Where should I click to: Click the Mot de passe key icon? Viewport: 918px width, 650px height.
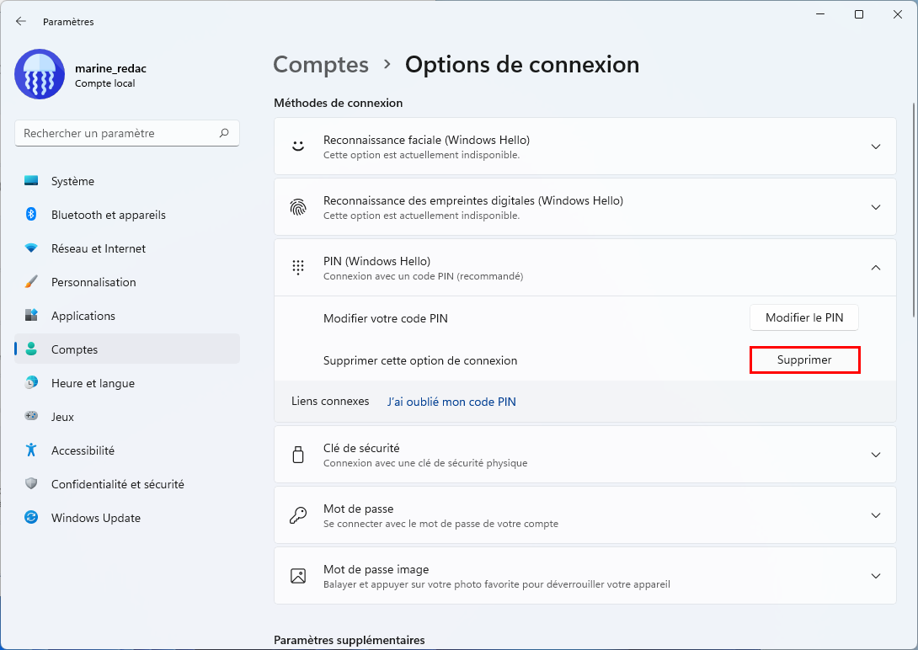coord(298,515)
